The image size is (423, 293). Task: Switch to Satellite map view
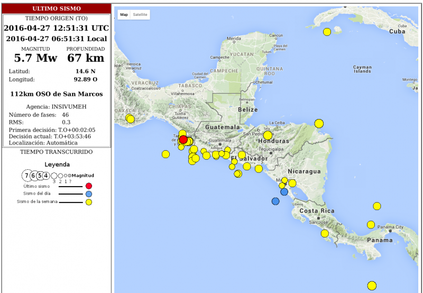pos(140,15)
